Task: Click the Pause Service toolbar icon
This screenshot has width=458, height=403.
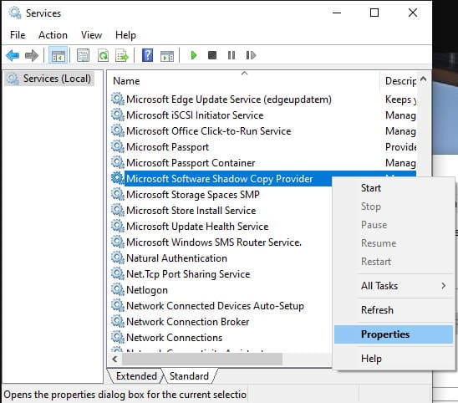Action: click(x=232, y=55)
